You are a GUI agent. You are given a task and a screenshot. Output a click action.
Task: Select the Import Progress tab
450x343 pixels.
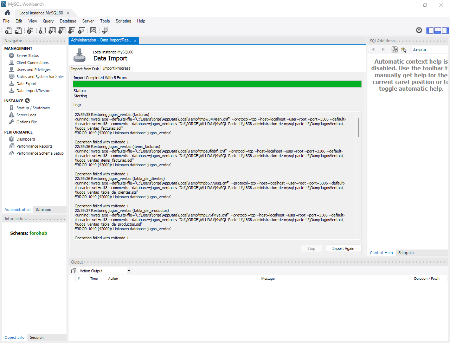point(117,68)
